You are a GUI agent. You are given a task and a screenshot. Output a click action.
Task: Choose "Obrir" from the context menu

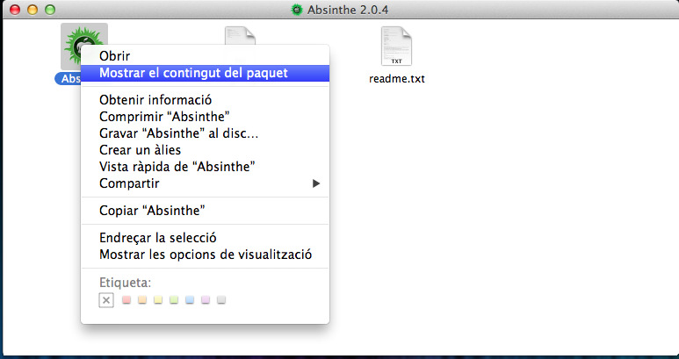[x=115, y=56]
